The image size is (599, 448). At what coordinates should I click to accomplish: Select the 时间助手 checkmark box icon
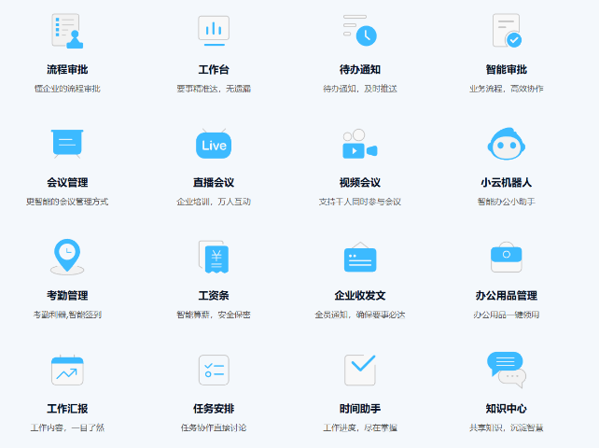click(x=359, y=370)
